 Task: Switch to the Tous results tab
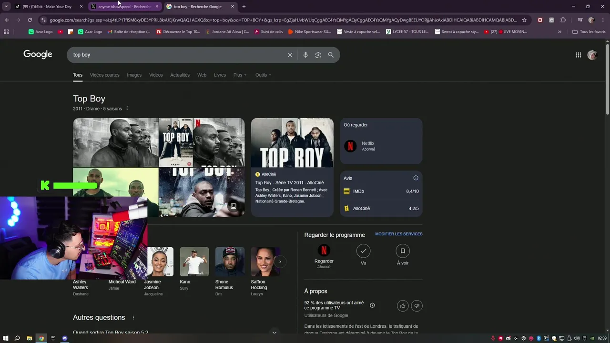point(78,75)
